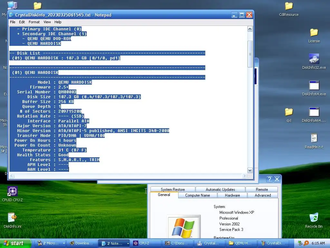Switch to Automatic Updates tab
The width and height of the screenshot is (330, 248).
point(220,189)
